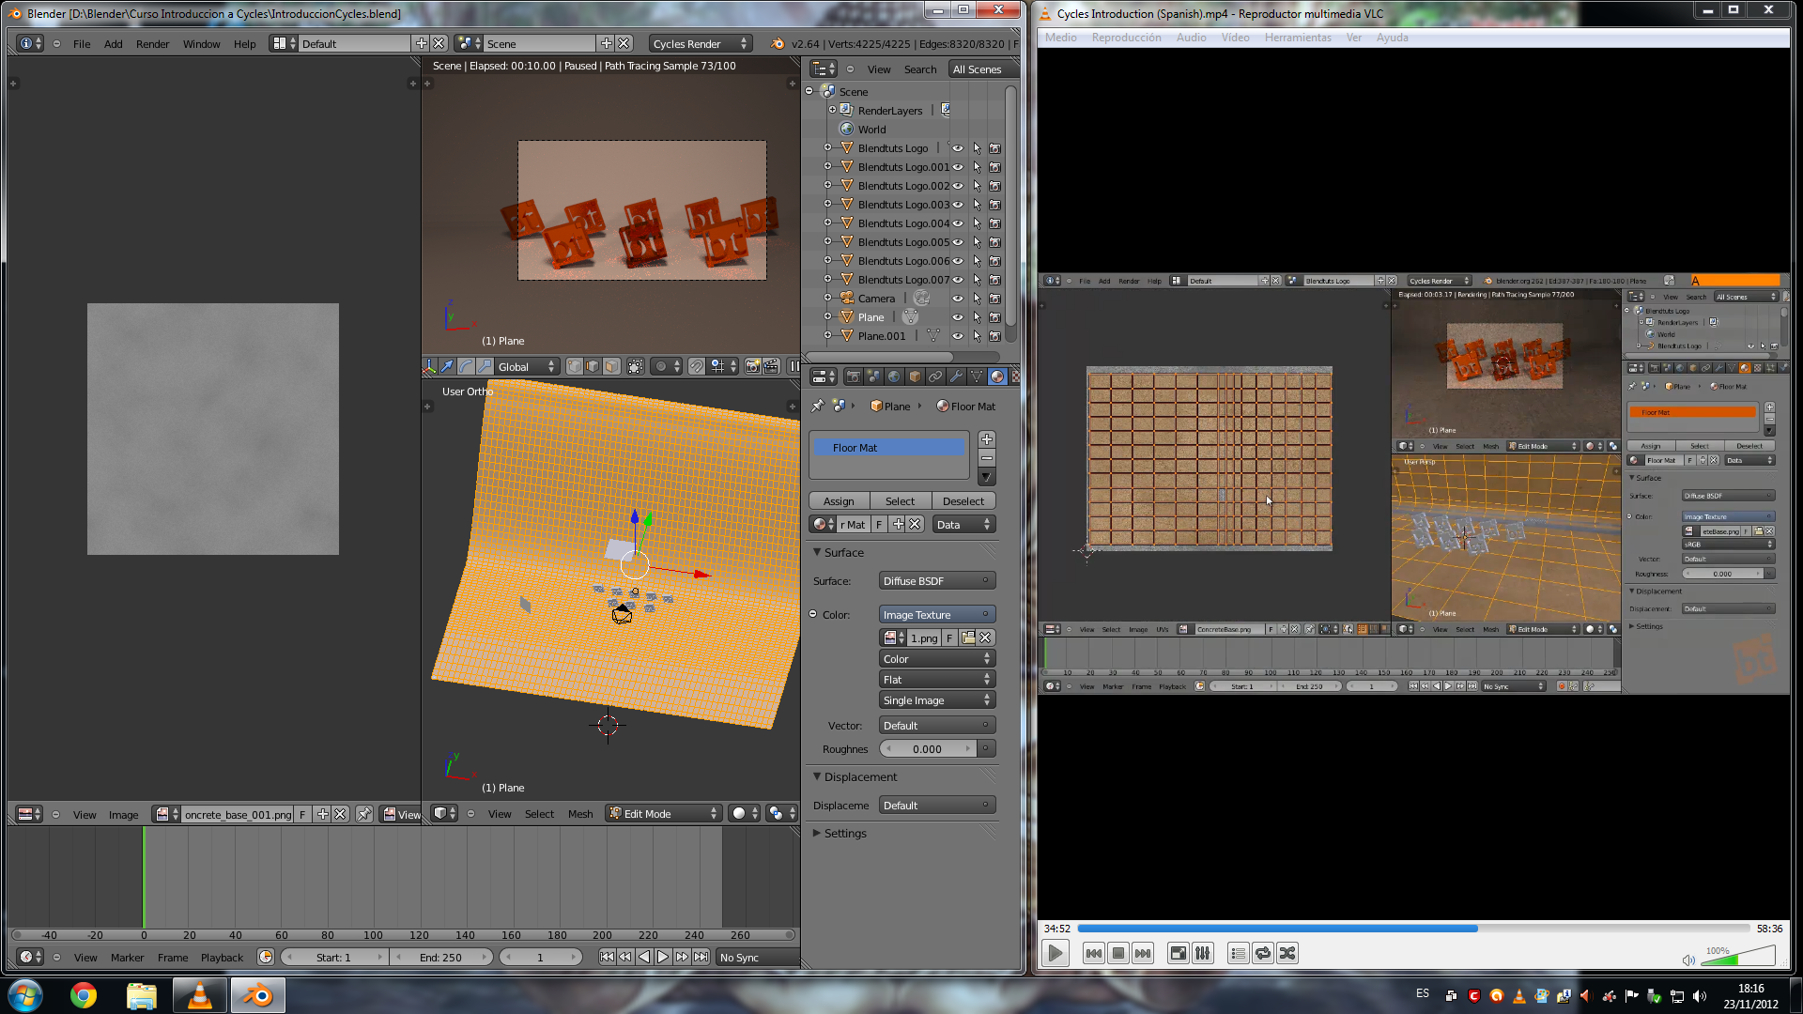Click the End: 250 frame field
Image resolution: width=1803 pixels, height=1014 pixels.
click(x=440, y=958)
